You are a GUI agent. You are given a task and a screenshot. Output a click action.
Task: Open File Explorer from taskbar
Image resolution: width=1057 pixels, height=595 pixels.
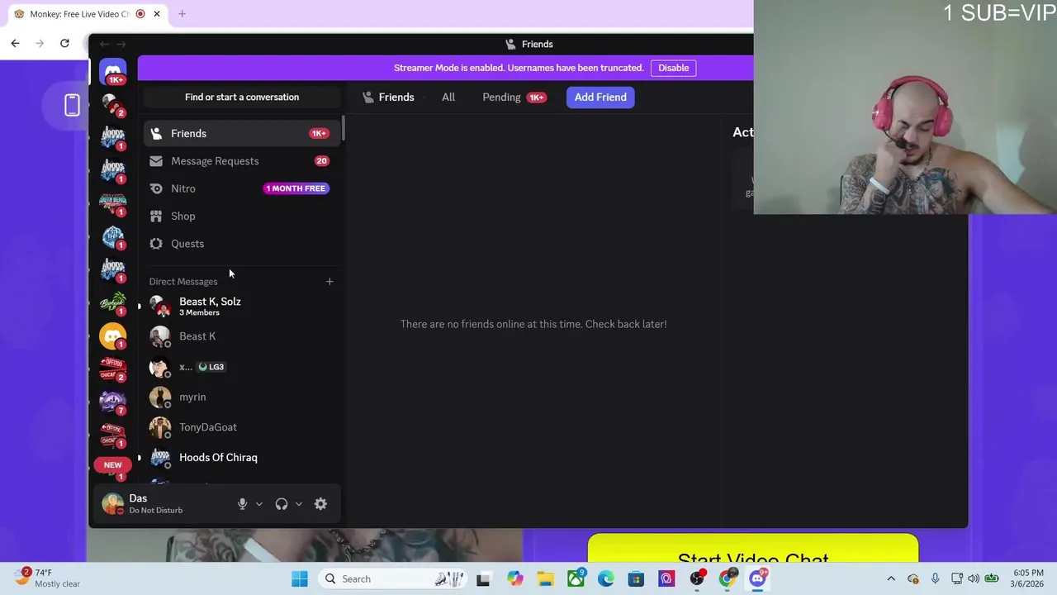click(545, 578)
